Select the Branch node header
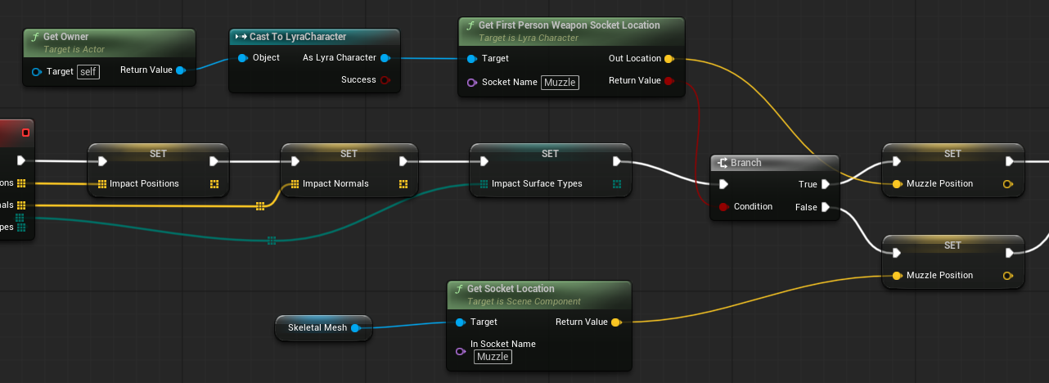The image size is (1049, 383). [x=774, y=163]
